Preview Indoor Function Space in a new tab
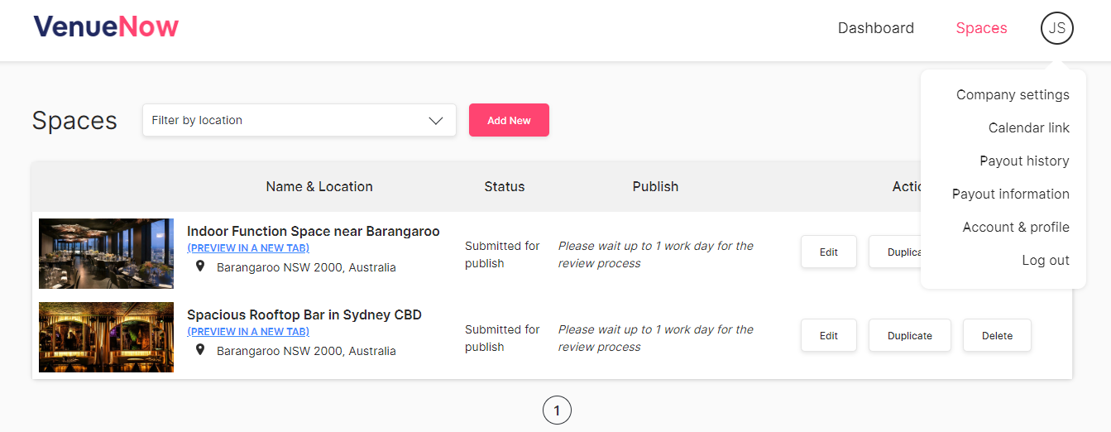1111x432 pixels. [248, 248]
